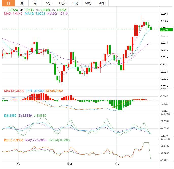Screen dimensions: 174x169
Task: Switch to the 月 monthly tab
Action: tap(35, 3)
